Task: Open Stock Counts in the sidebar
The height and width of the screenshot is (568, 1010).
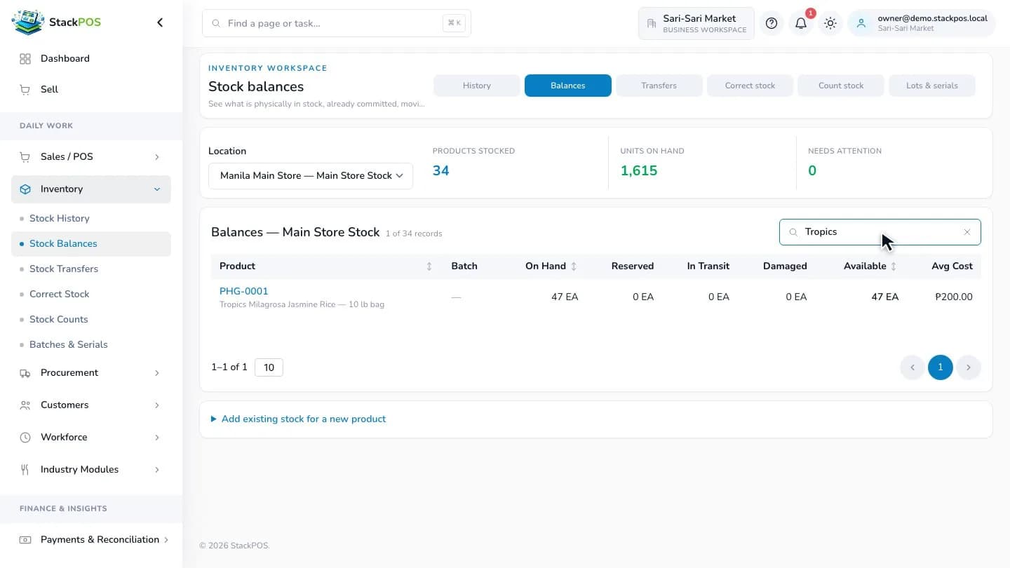Action: (91, 320)
